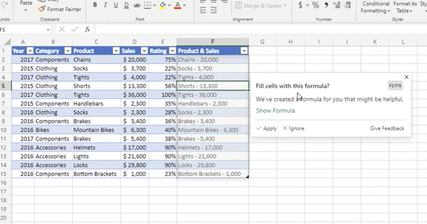
Task: Select Rating cell 75%
Action: [163, 60]
